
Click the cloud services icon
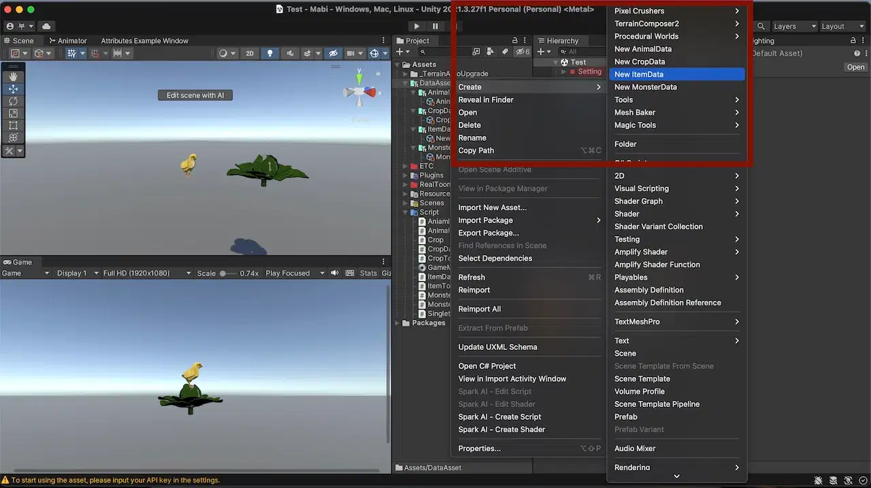pyautogui.click(x=46, y=26)
